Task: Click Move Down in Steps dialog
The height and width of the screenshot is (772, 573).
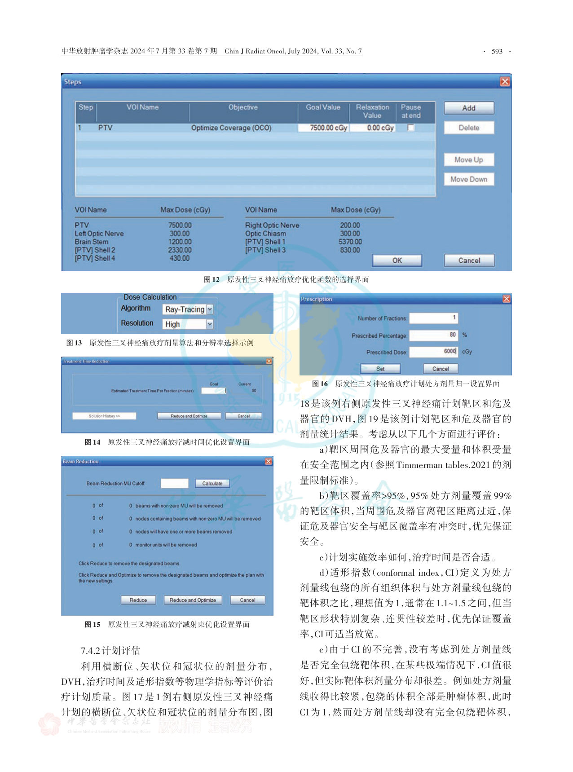Action: [469, 179]
